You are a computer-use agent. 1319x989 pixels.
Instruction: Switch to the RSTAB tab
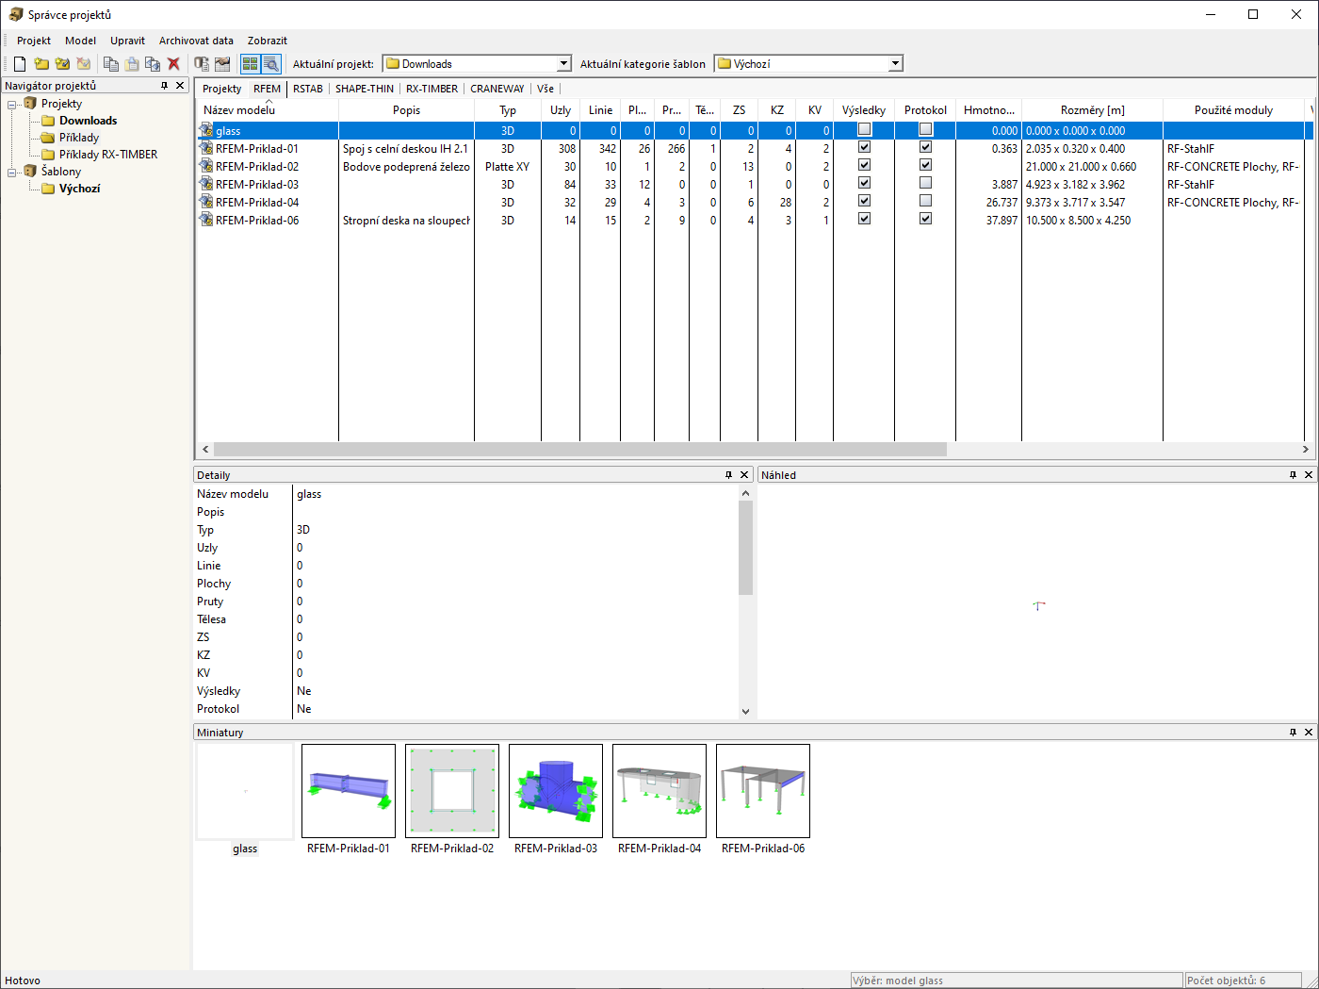[x=308, y=89]
